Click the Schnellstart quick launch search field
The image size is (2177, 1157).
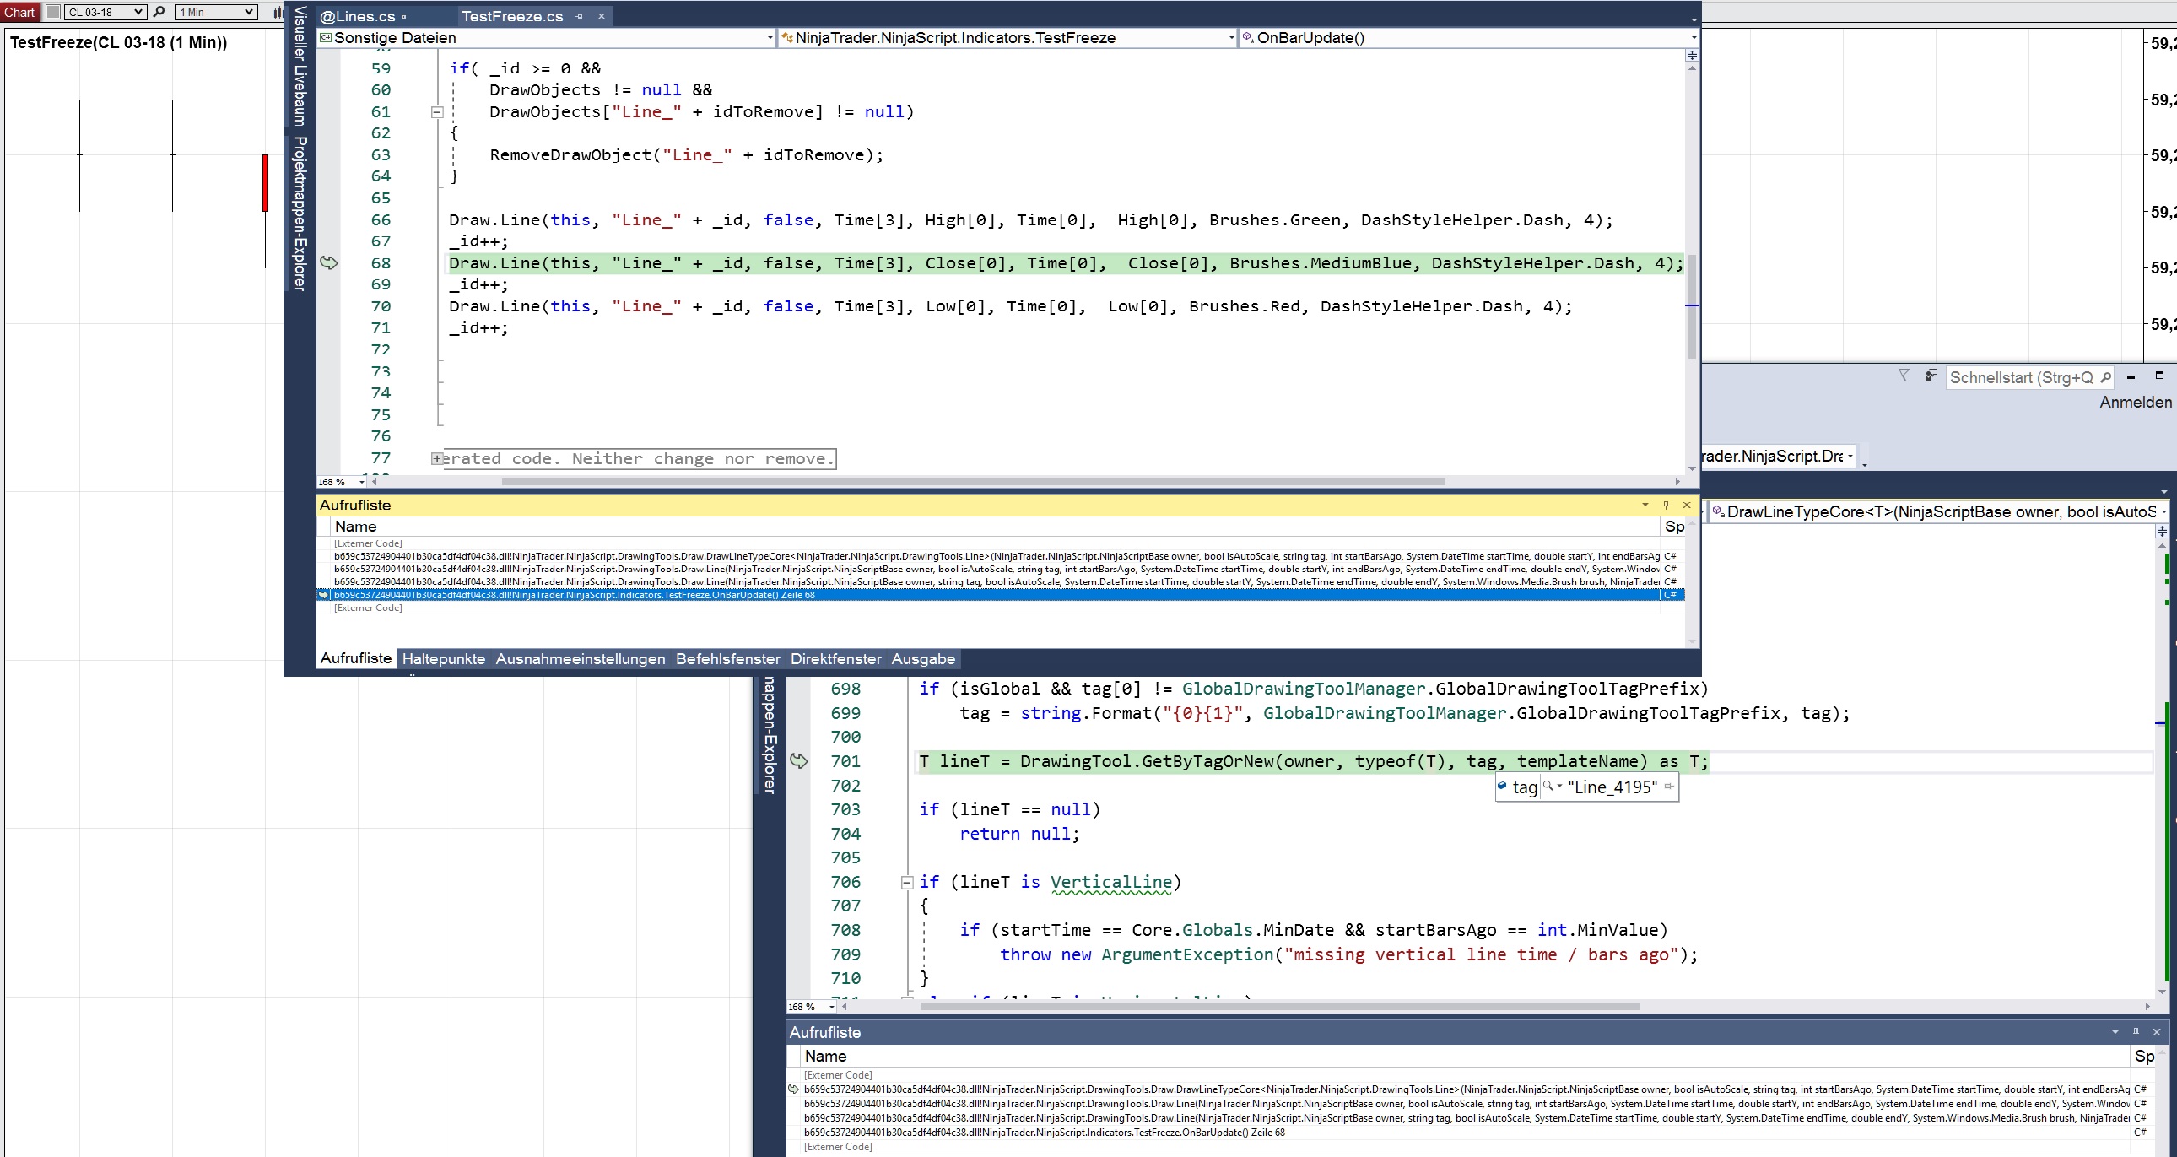(2020, 378)
